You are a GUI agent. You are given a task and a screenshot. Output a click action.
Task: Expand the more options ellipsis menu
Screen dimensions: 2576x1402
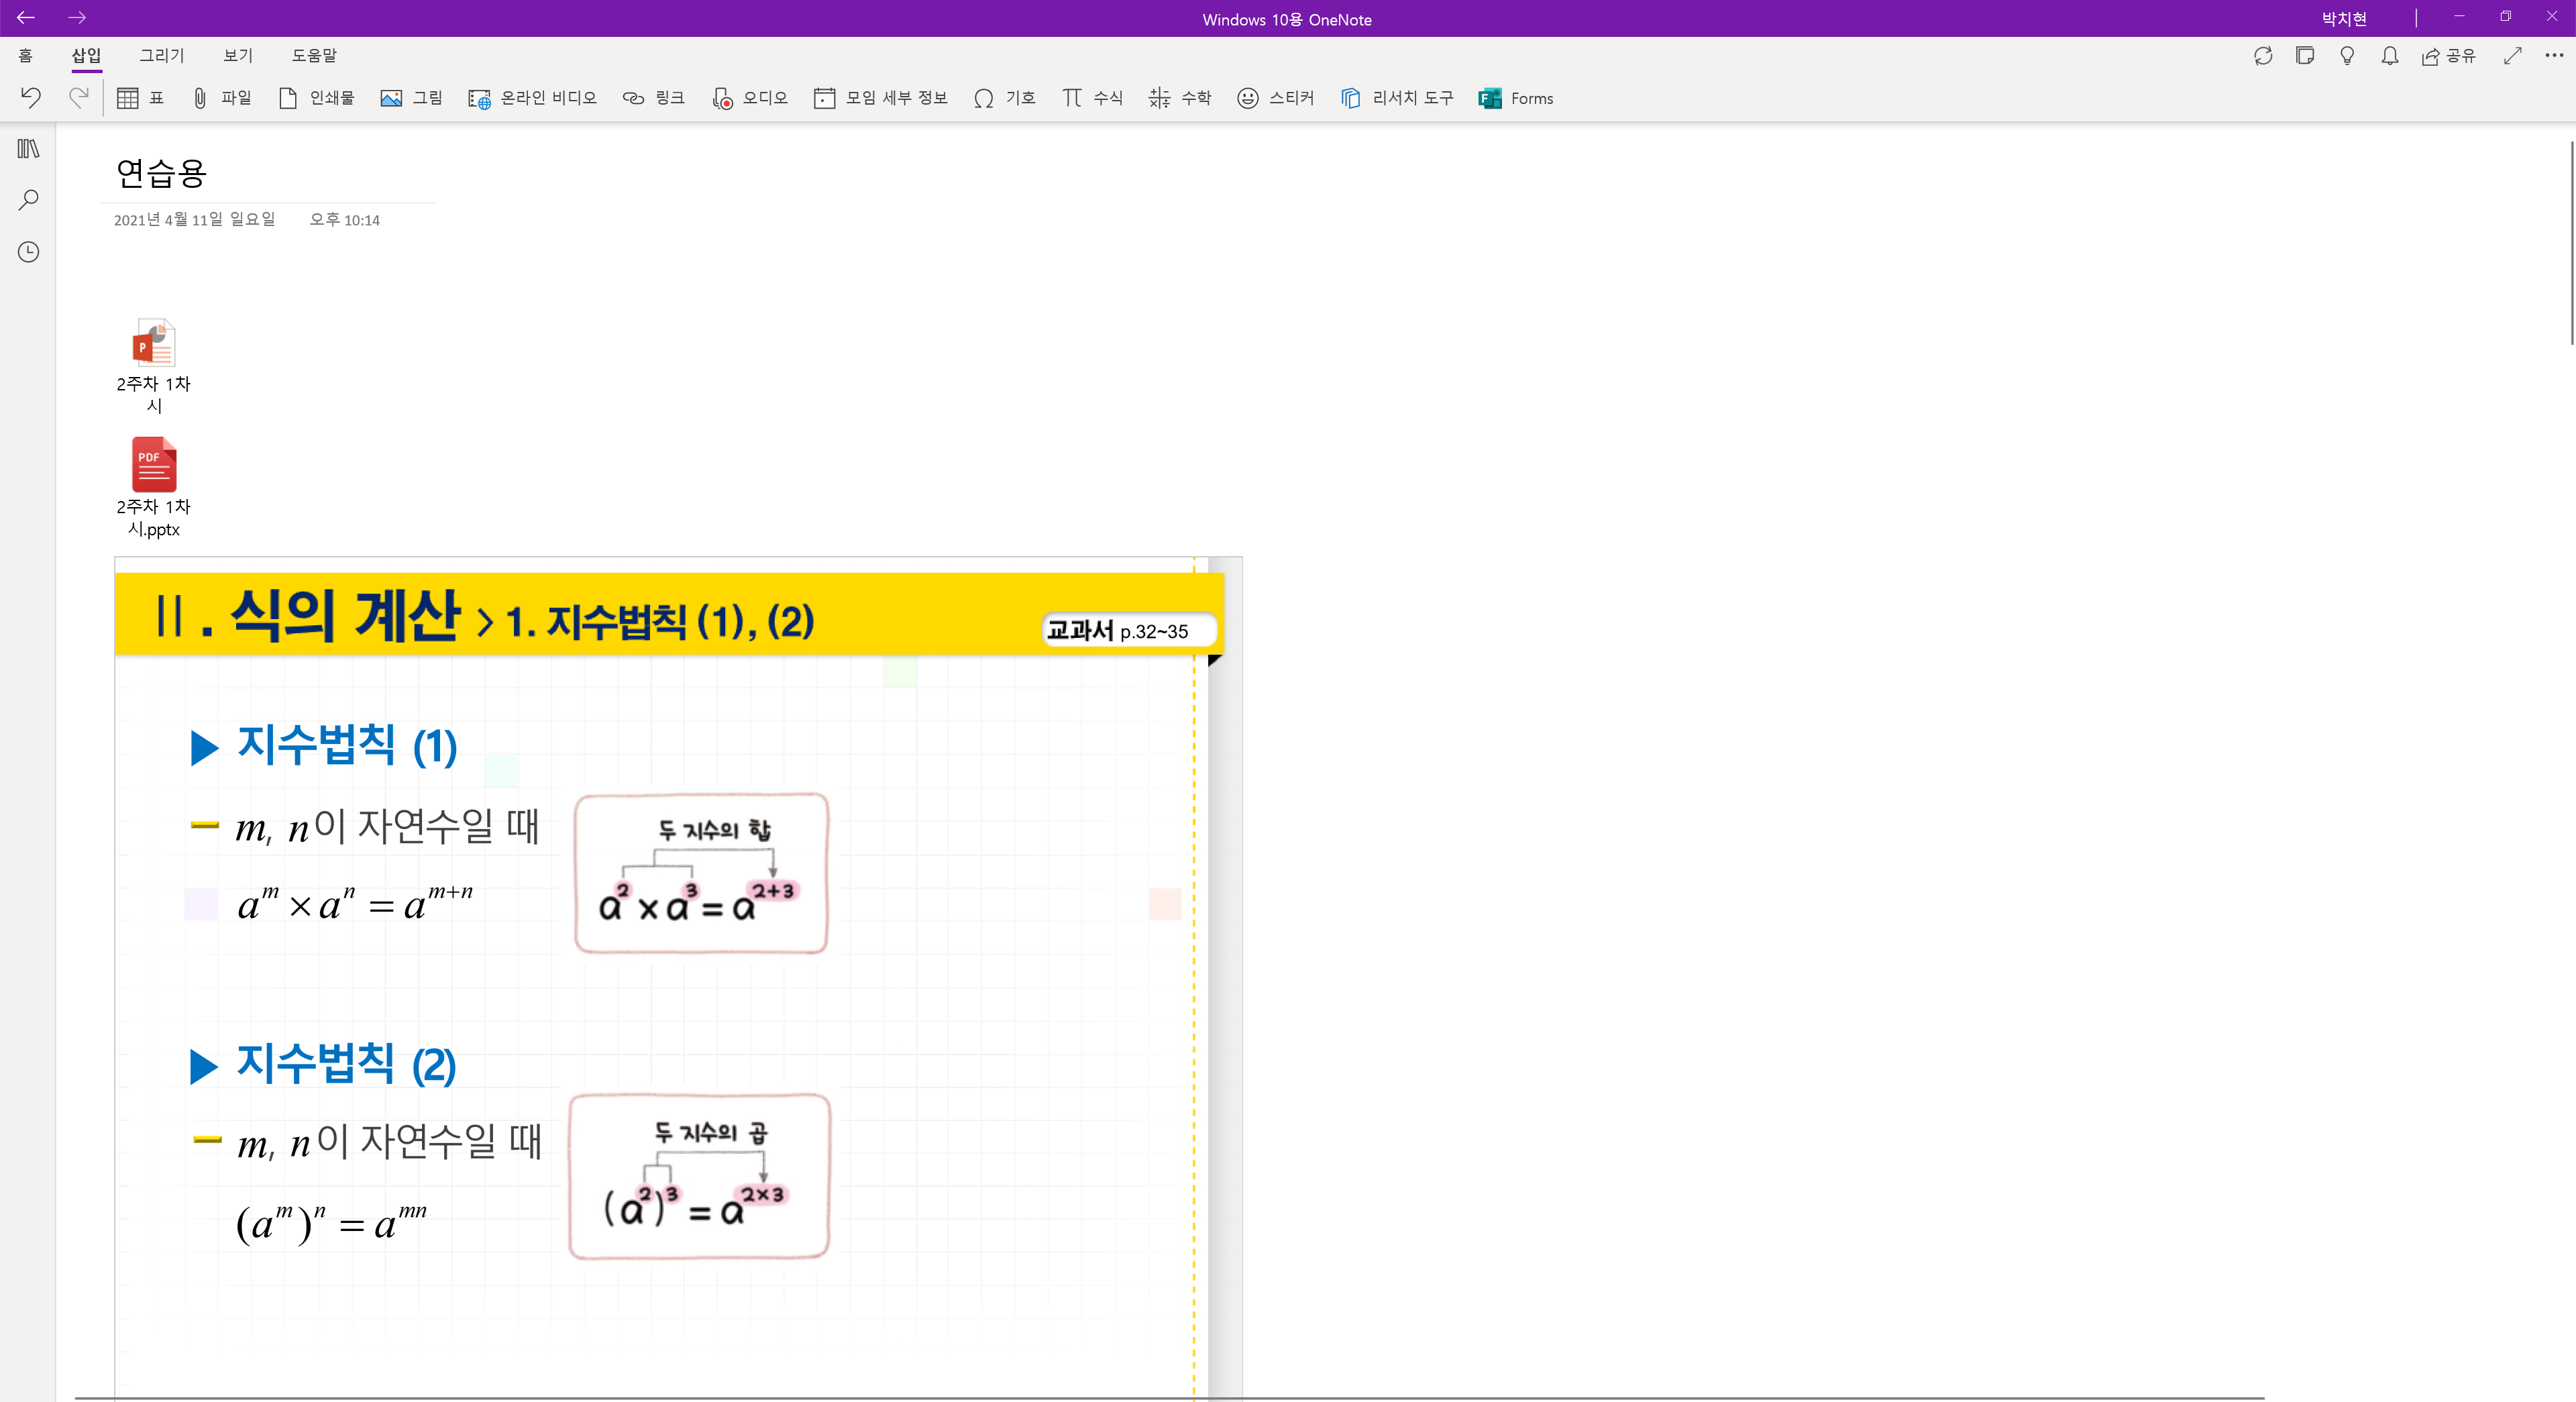point(2553,56)
